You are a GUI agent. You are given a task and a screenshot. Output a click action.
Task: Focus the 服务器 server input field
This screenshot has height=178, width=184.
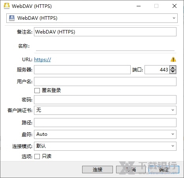pos(82,70)
